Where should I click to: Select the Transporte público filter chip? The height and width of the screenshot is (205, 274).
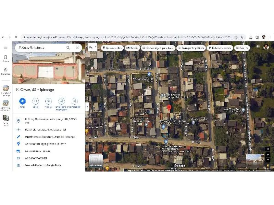coord(191,48)
